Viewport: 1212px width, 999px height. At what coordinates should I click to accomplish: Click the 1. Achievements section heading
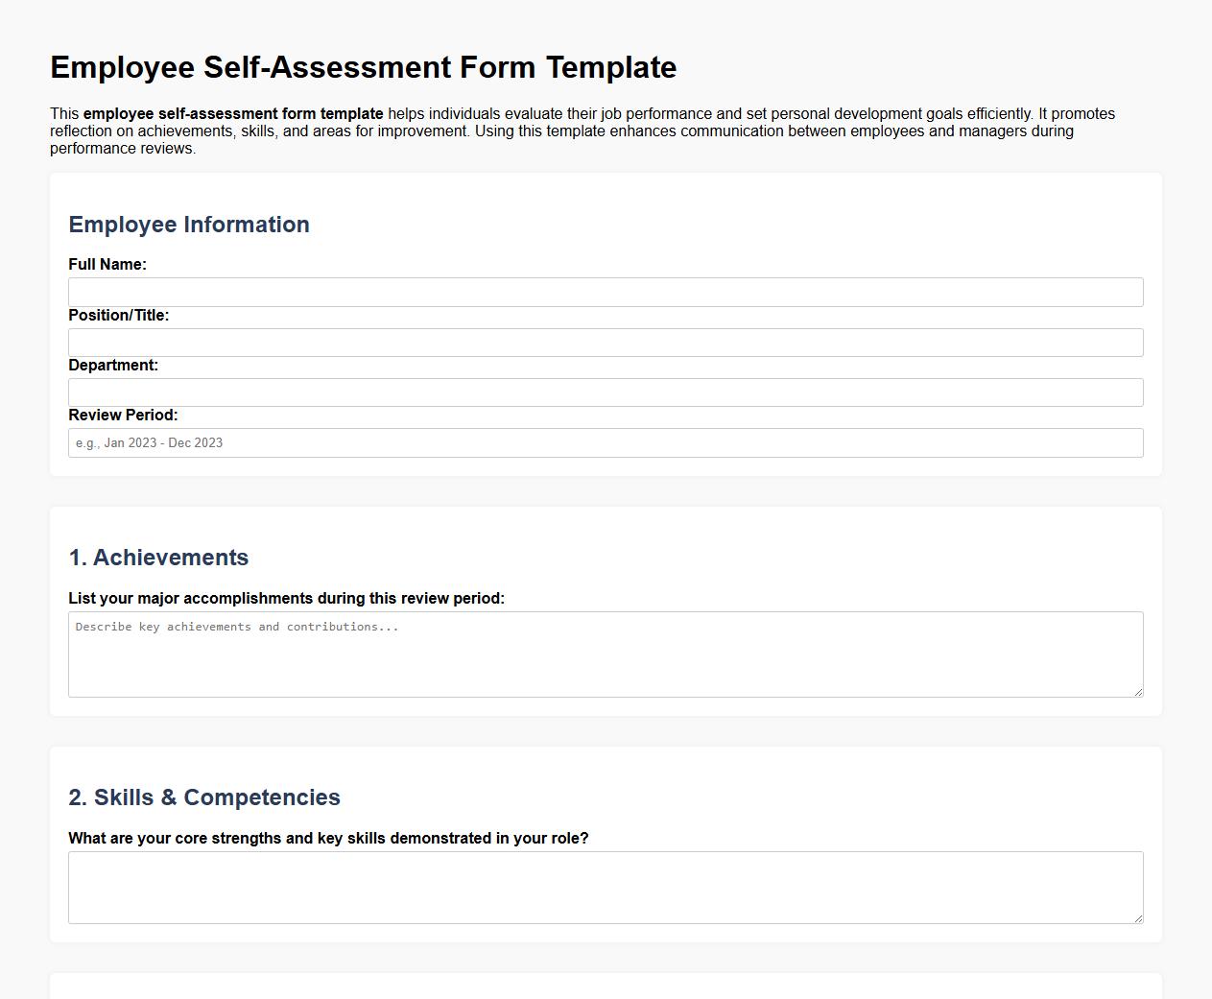click(158, 557)
